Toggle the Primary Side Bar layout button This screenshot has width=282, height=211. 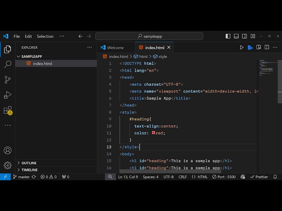tap(228, 36)
